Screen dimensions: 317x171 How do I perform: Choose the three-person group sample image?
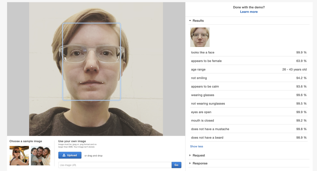pyautogui.click(x=40, y=156)
